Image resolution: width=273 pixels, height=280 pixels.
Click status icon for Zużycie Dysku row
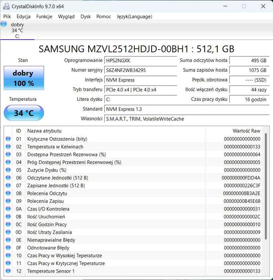coord(8,170)
